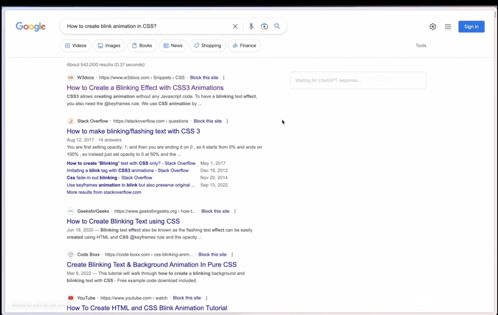Click the Google logo

(30, 26)
